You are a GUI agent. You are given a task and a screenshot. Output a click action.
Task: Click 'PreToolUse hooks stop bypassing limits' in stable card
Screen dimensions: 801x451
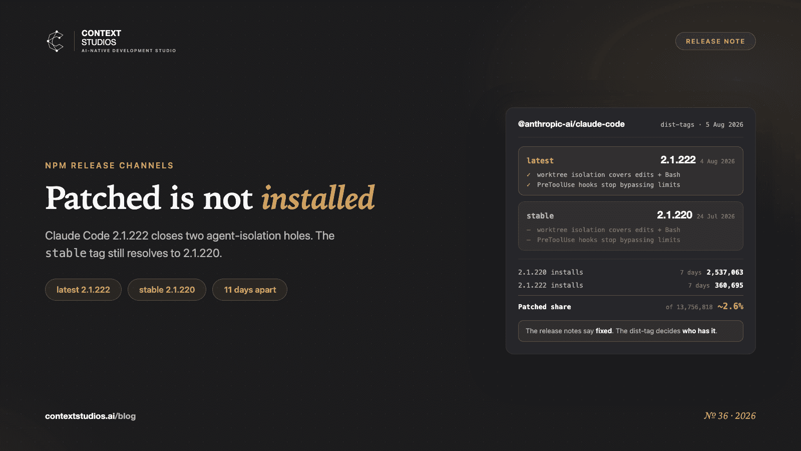[609, 240]
